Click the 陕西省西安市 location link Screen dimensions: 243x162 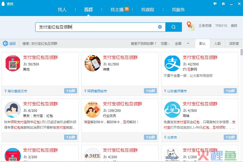click(x=97, y=91)
